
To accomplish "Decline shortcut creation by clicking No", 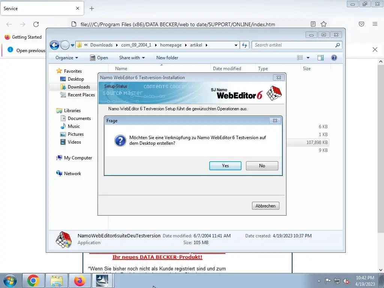I will click(262, 166).
